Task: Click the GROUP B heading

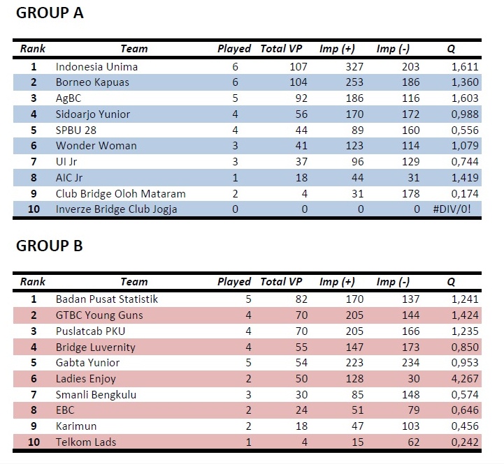Action: pyautogui.click(x=50, y=246)
